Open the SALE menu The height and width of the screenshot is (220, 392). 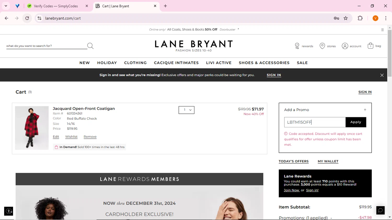click(x=302, y=63)
